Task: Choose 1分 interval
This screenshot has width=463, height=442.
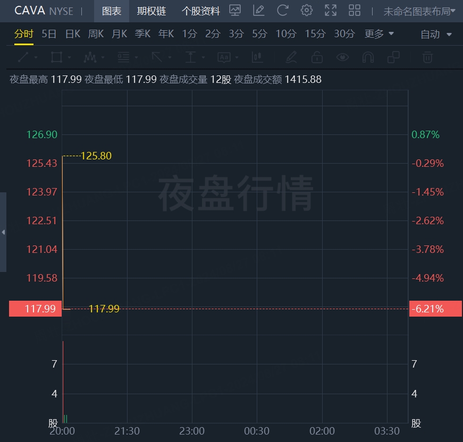Action: (x=189, y=34)
